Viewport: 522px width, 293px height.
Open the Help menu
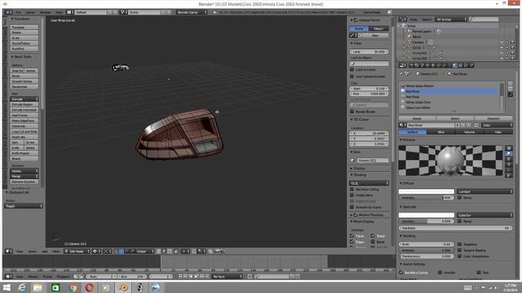coord(60,12)
